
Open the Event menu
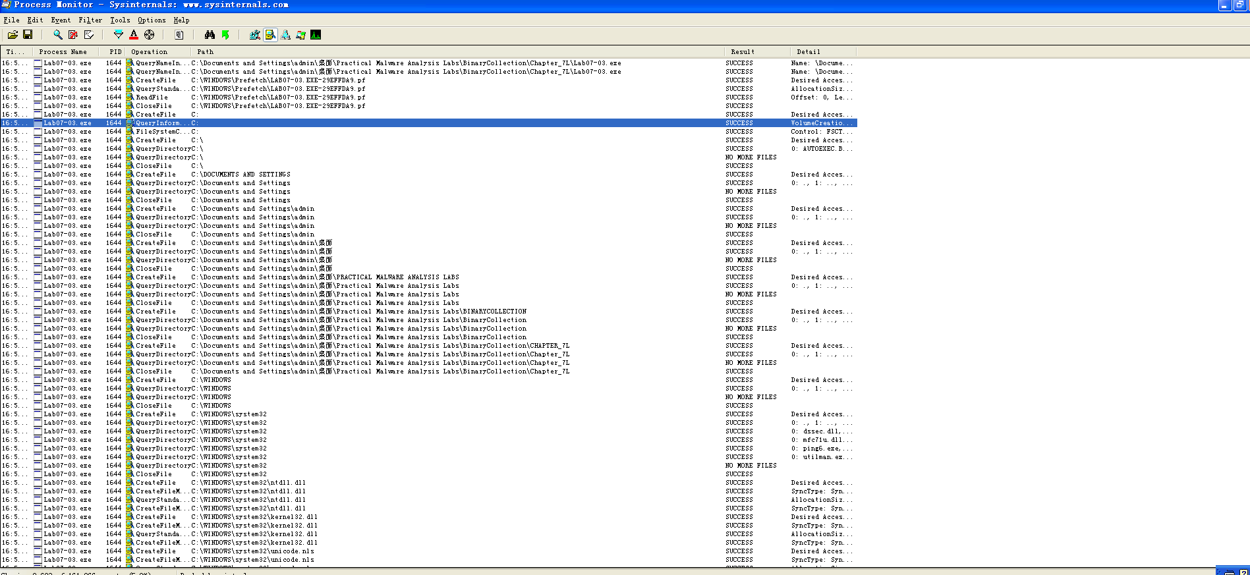[61, 20]
